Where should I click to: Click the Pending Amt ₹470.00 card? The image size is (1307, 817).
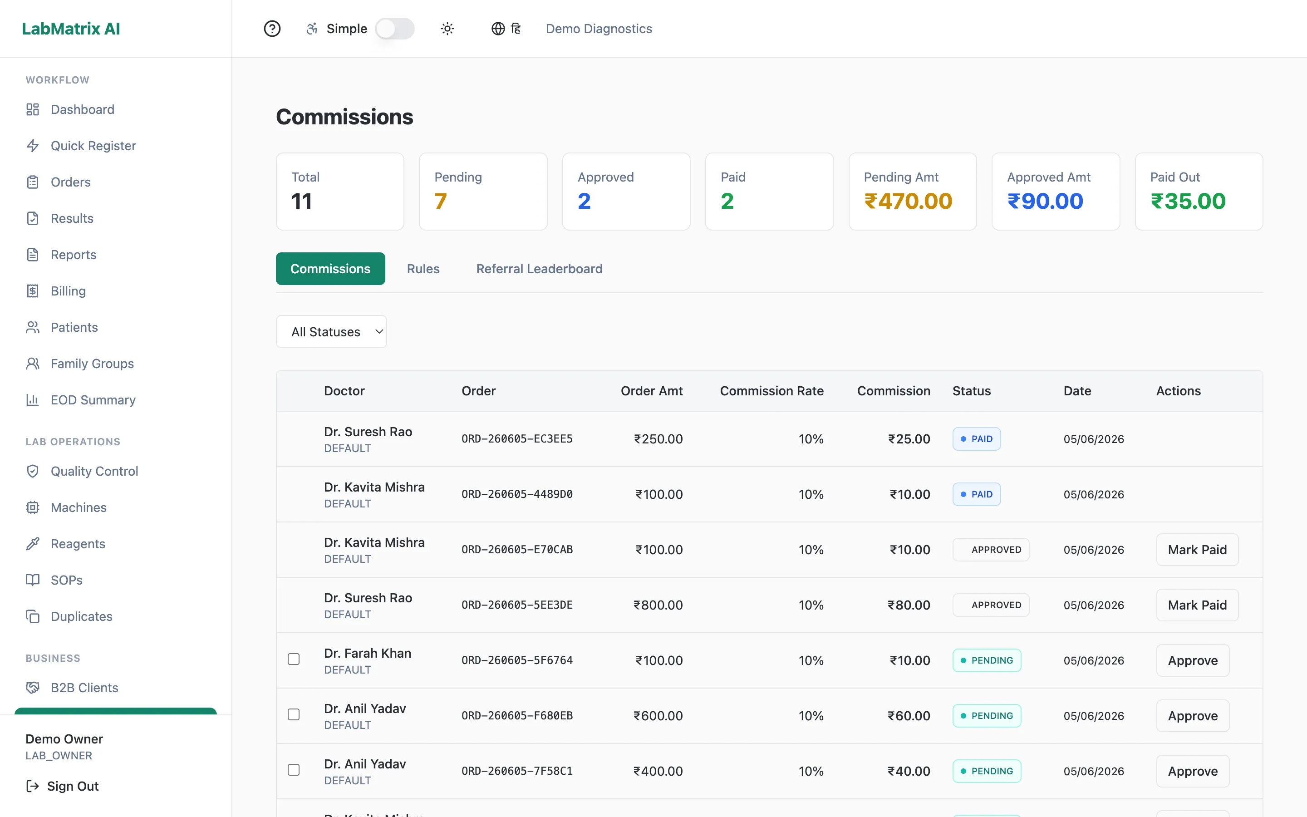(913, 191)
